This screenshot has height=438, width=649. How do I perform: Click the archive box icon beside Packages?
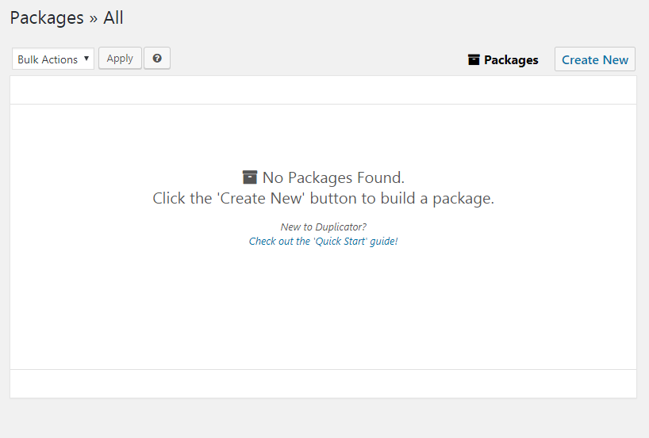click(x=474, y=59)
